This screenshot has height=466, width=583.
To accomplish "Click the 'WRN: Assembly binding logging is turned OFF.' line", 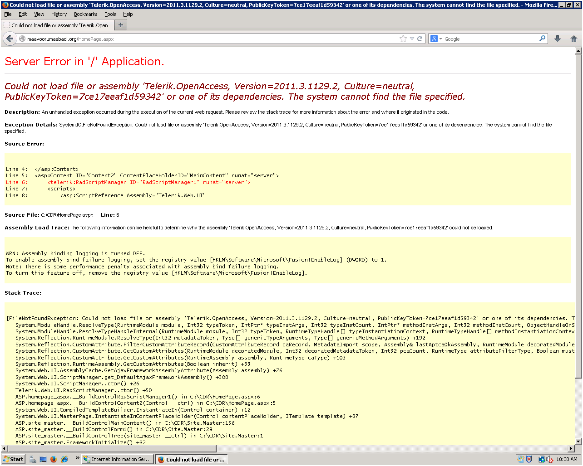I will pyautogui.click(x=75, y=253).
